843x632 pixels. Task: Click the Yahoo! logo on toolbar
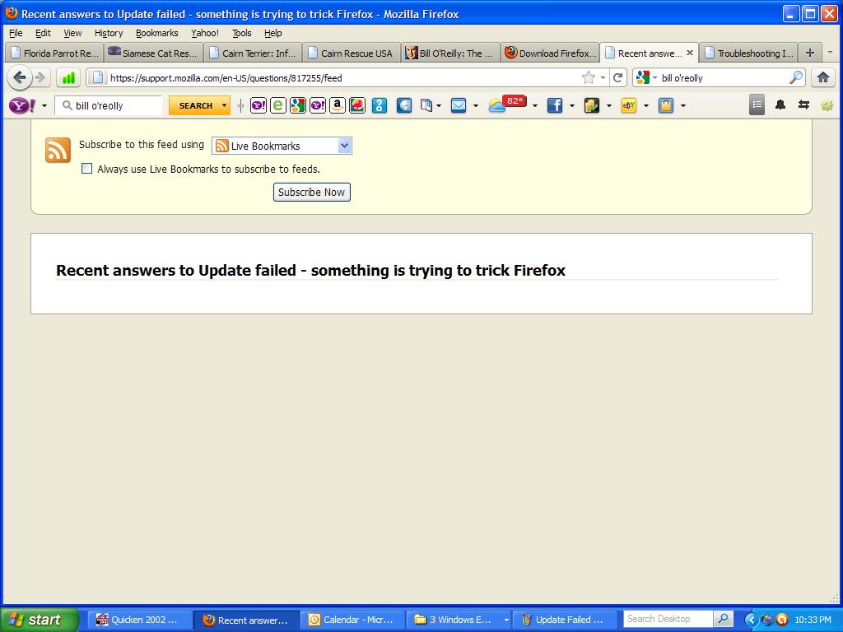coord(22,106)
